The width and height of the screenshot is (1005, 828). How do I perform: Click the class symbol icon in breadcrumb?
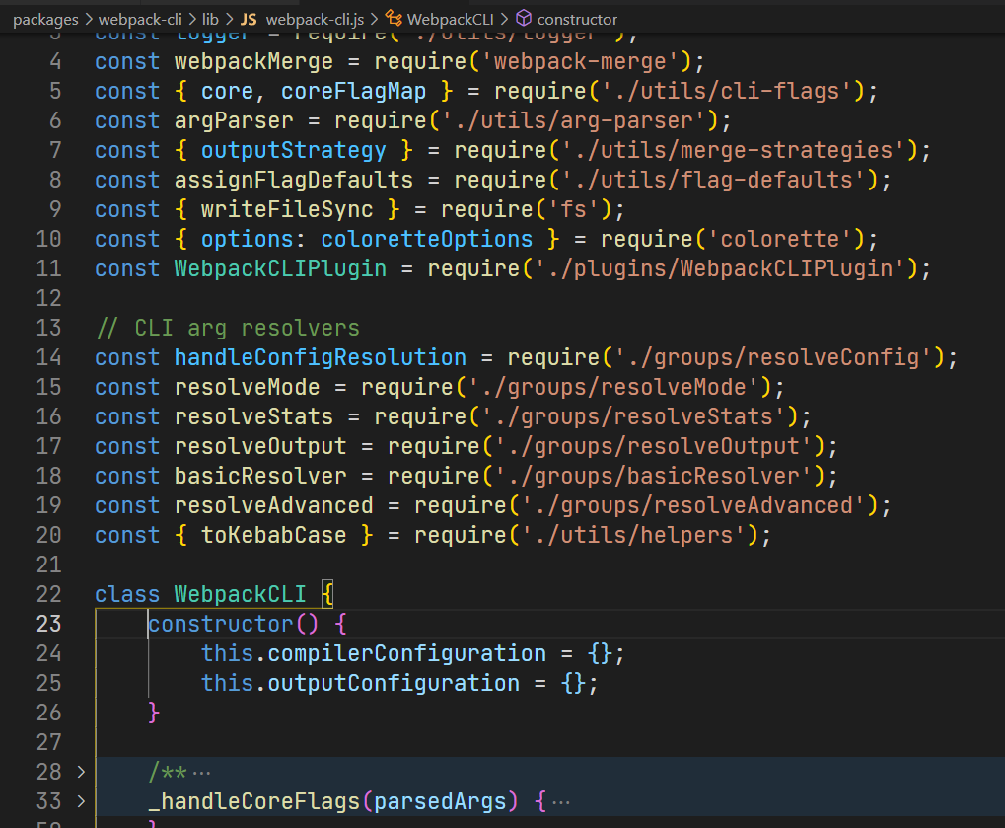pos(394,19)
